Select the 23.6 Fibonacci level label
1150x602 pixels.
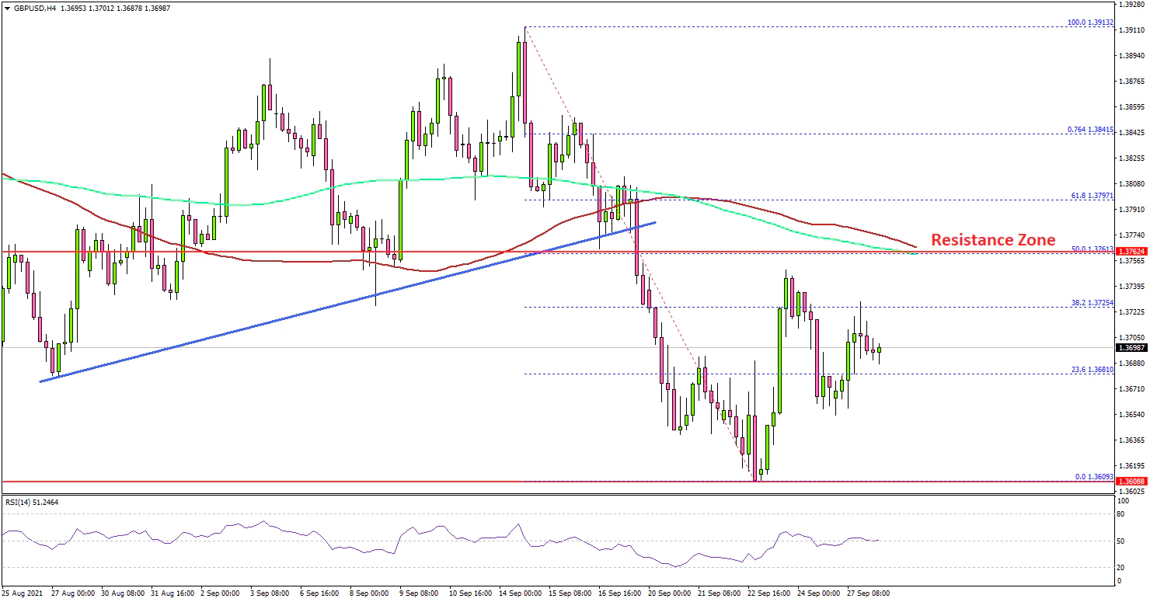coord(1091,370)
